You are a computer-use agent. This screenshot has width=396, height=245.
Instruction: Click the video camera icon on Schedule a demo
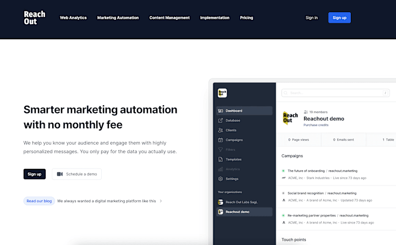(60, 174)
